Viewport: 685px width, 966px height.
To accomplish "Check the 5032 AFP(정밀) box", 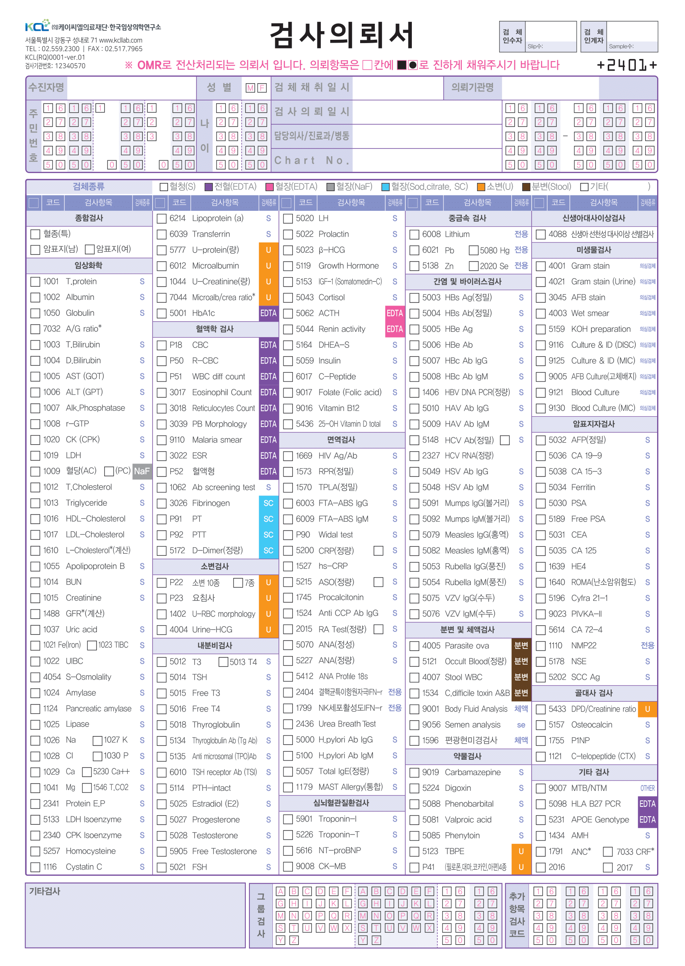I will [541, 440].
